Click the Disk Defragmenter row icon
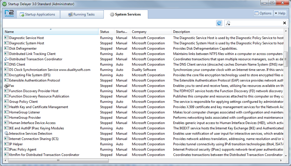291x166 pixels. [x=6, y=48]
